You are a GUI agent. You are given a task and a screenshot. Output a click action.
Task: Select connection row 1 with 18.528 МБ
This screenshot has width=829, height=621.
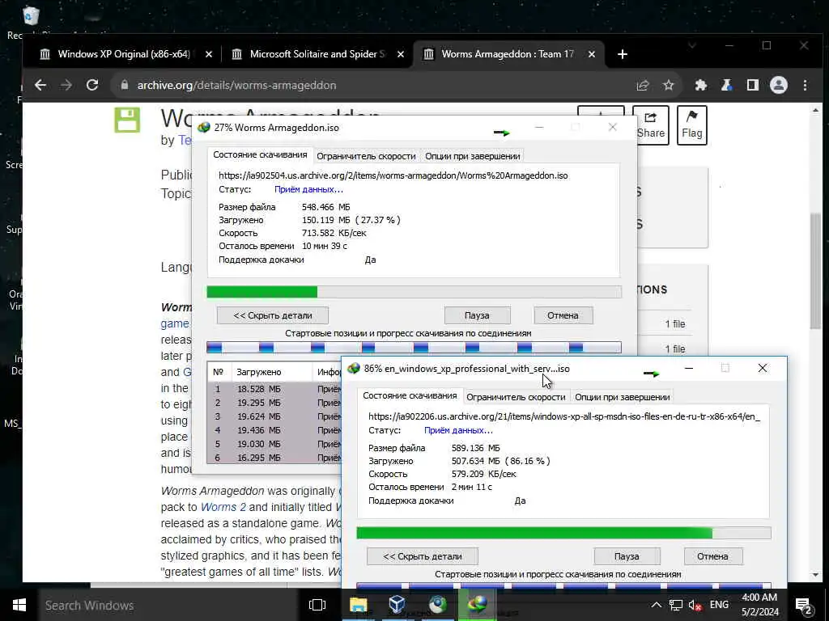click(274, 389)
